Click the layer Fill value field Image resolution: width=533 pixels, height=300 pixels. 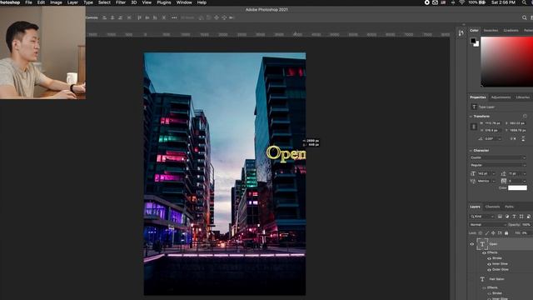(x=526, y=233)
